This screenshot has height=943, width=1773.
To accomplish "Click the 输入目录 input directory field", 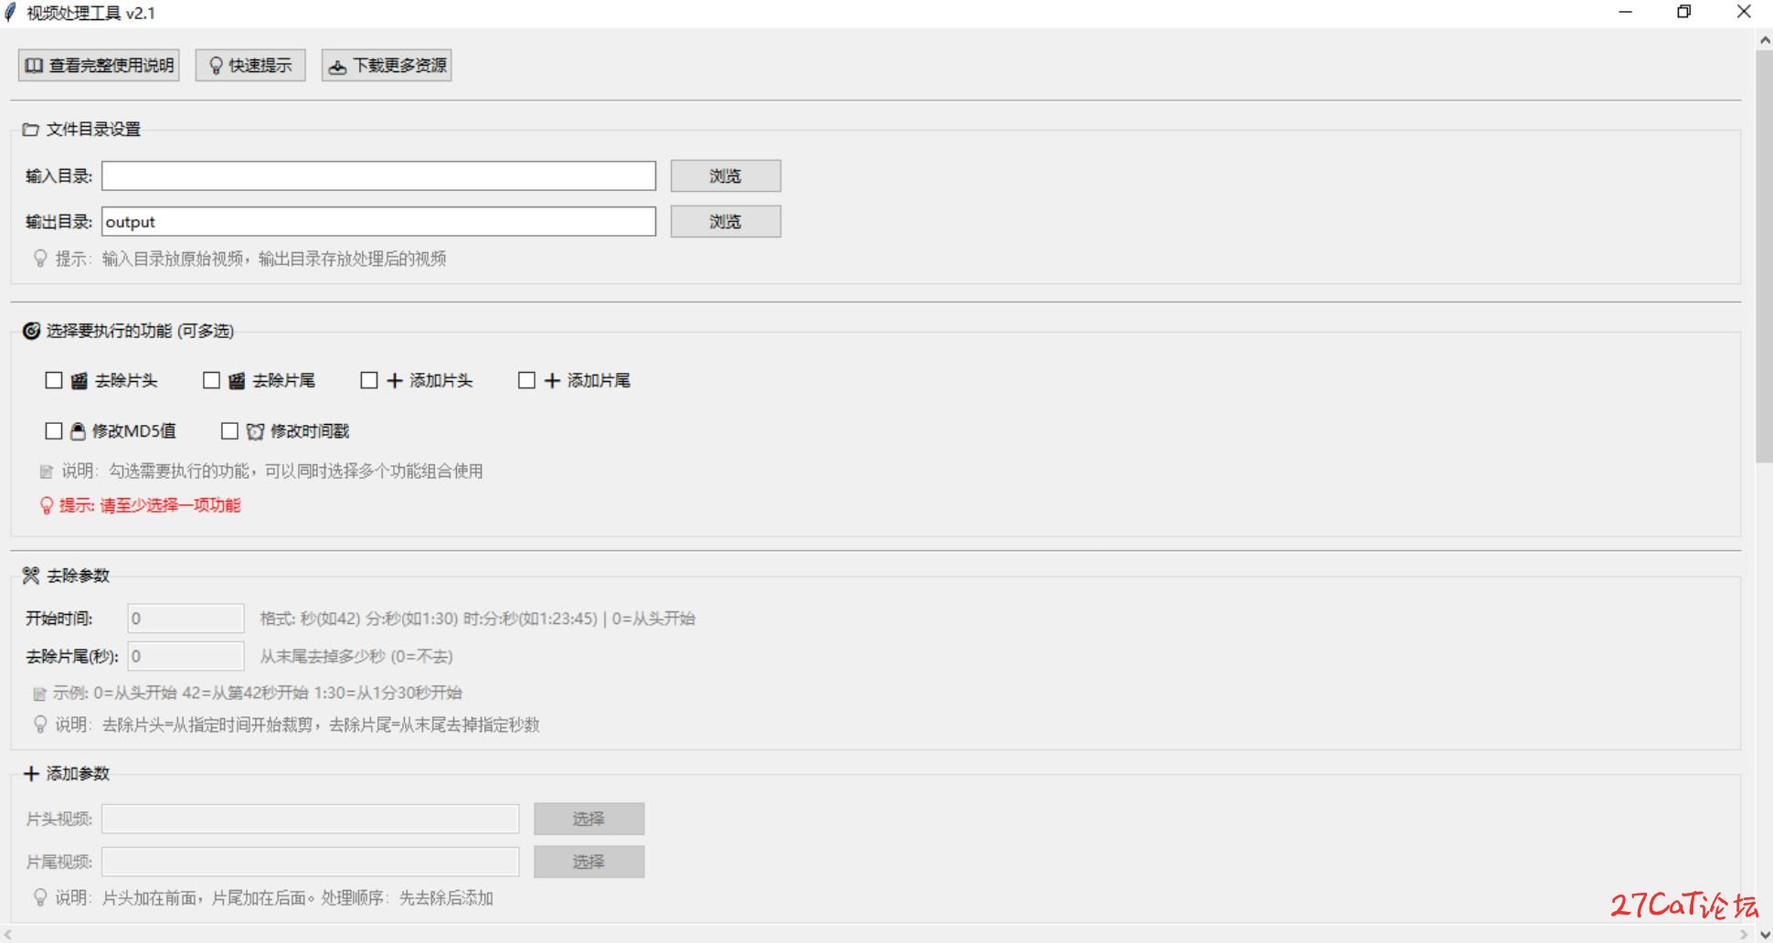I will coord(378,176).
